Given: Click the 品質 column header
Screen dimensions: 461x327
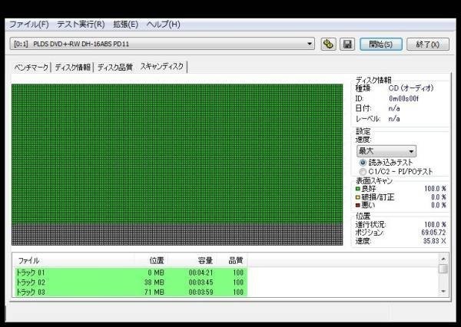Looking at the screenshot, I should pos(233,260).
